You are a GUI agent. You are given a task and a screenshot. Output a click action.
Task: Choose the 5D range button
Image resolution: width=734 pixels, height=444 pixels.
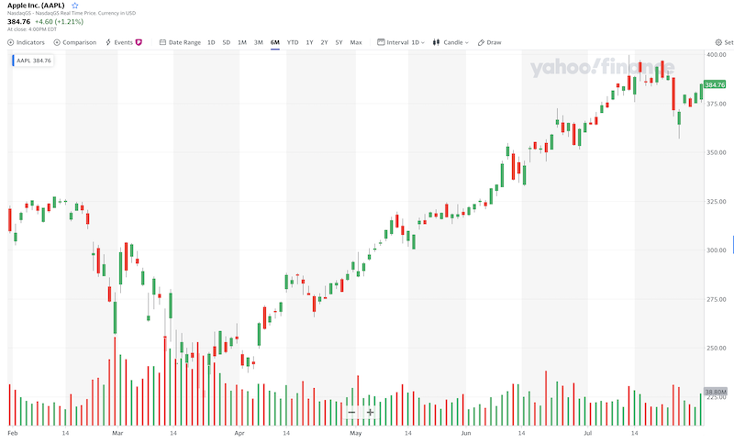pyautogui.click(x=226, y=42)
